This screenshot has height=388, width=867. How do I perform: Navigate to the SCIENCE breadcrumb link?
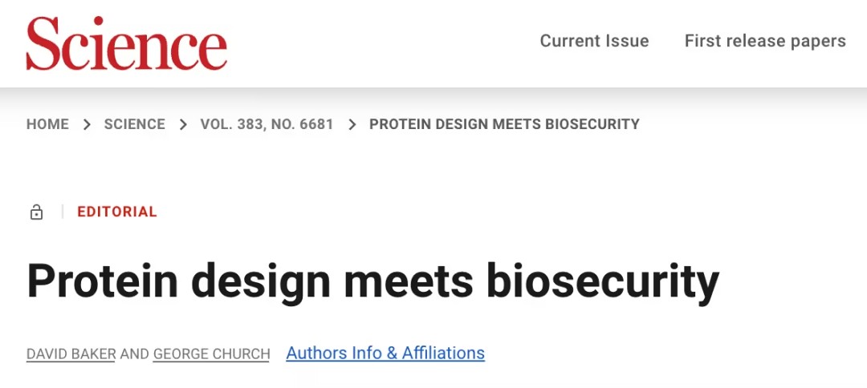[x=134, y=124]
